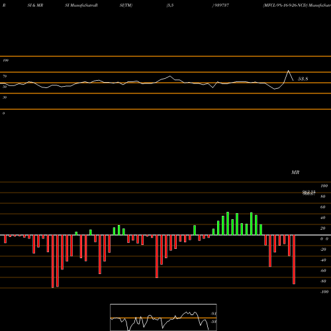Viewport: 331px width, 331px height.
Task: Click the RSI axis label '30'
Action: [x=5, y=97]
